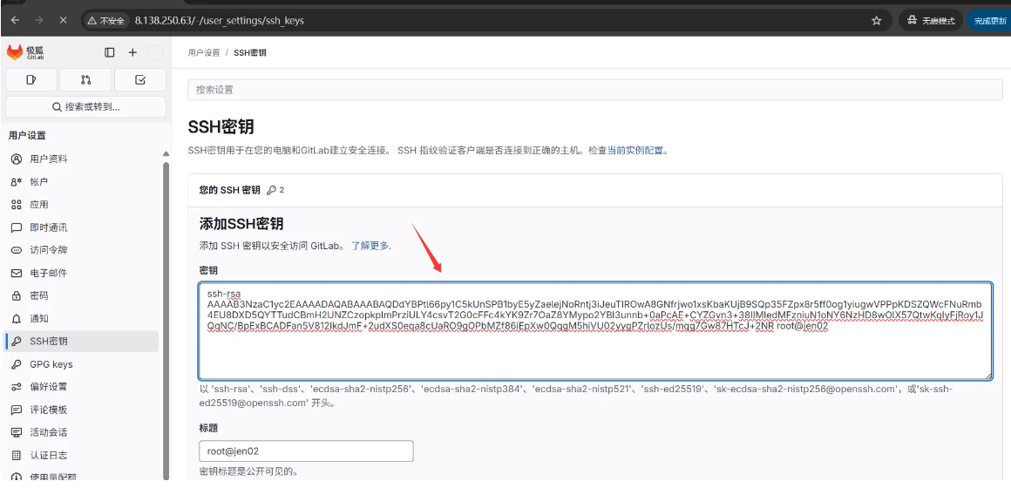Click the browser address bar URL

tap(220, 21)
